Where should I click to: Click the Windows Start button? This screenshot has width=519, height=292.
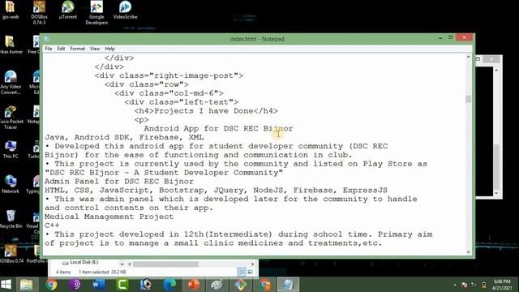(6, 285)
